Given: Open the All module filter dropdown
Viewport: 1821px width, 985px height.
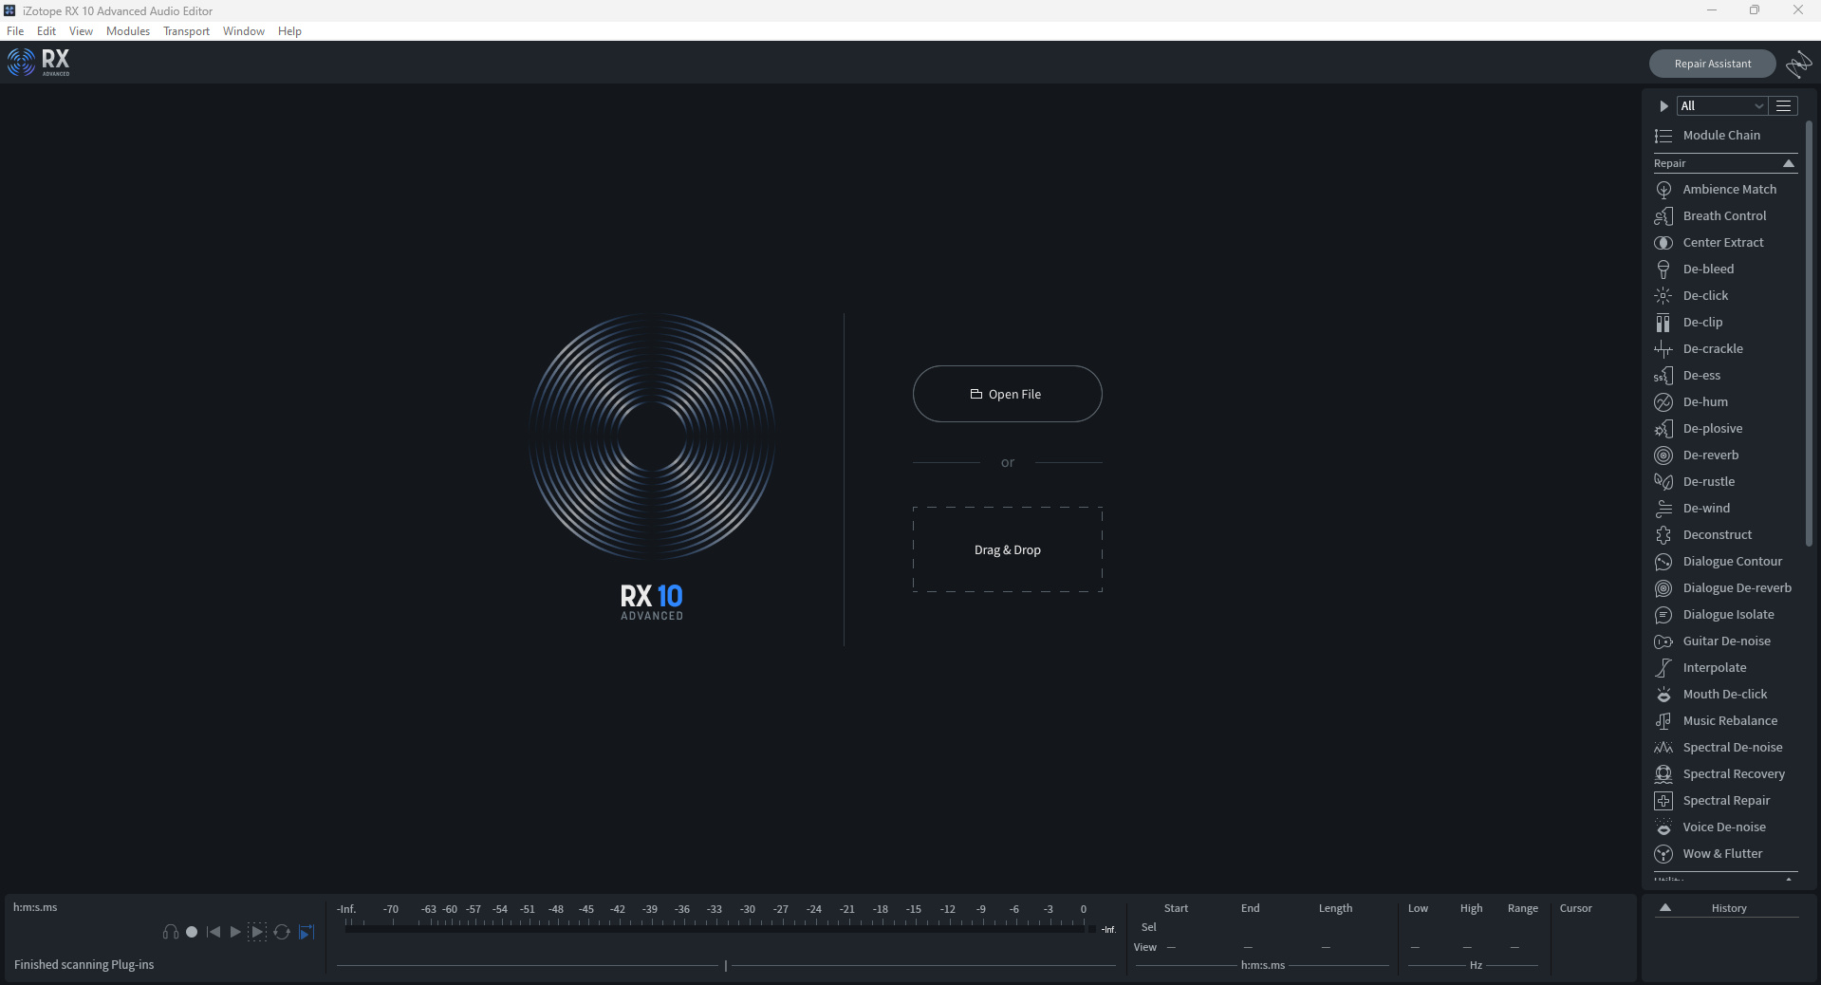Looking at the screenshot, I should point(1721,106).
